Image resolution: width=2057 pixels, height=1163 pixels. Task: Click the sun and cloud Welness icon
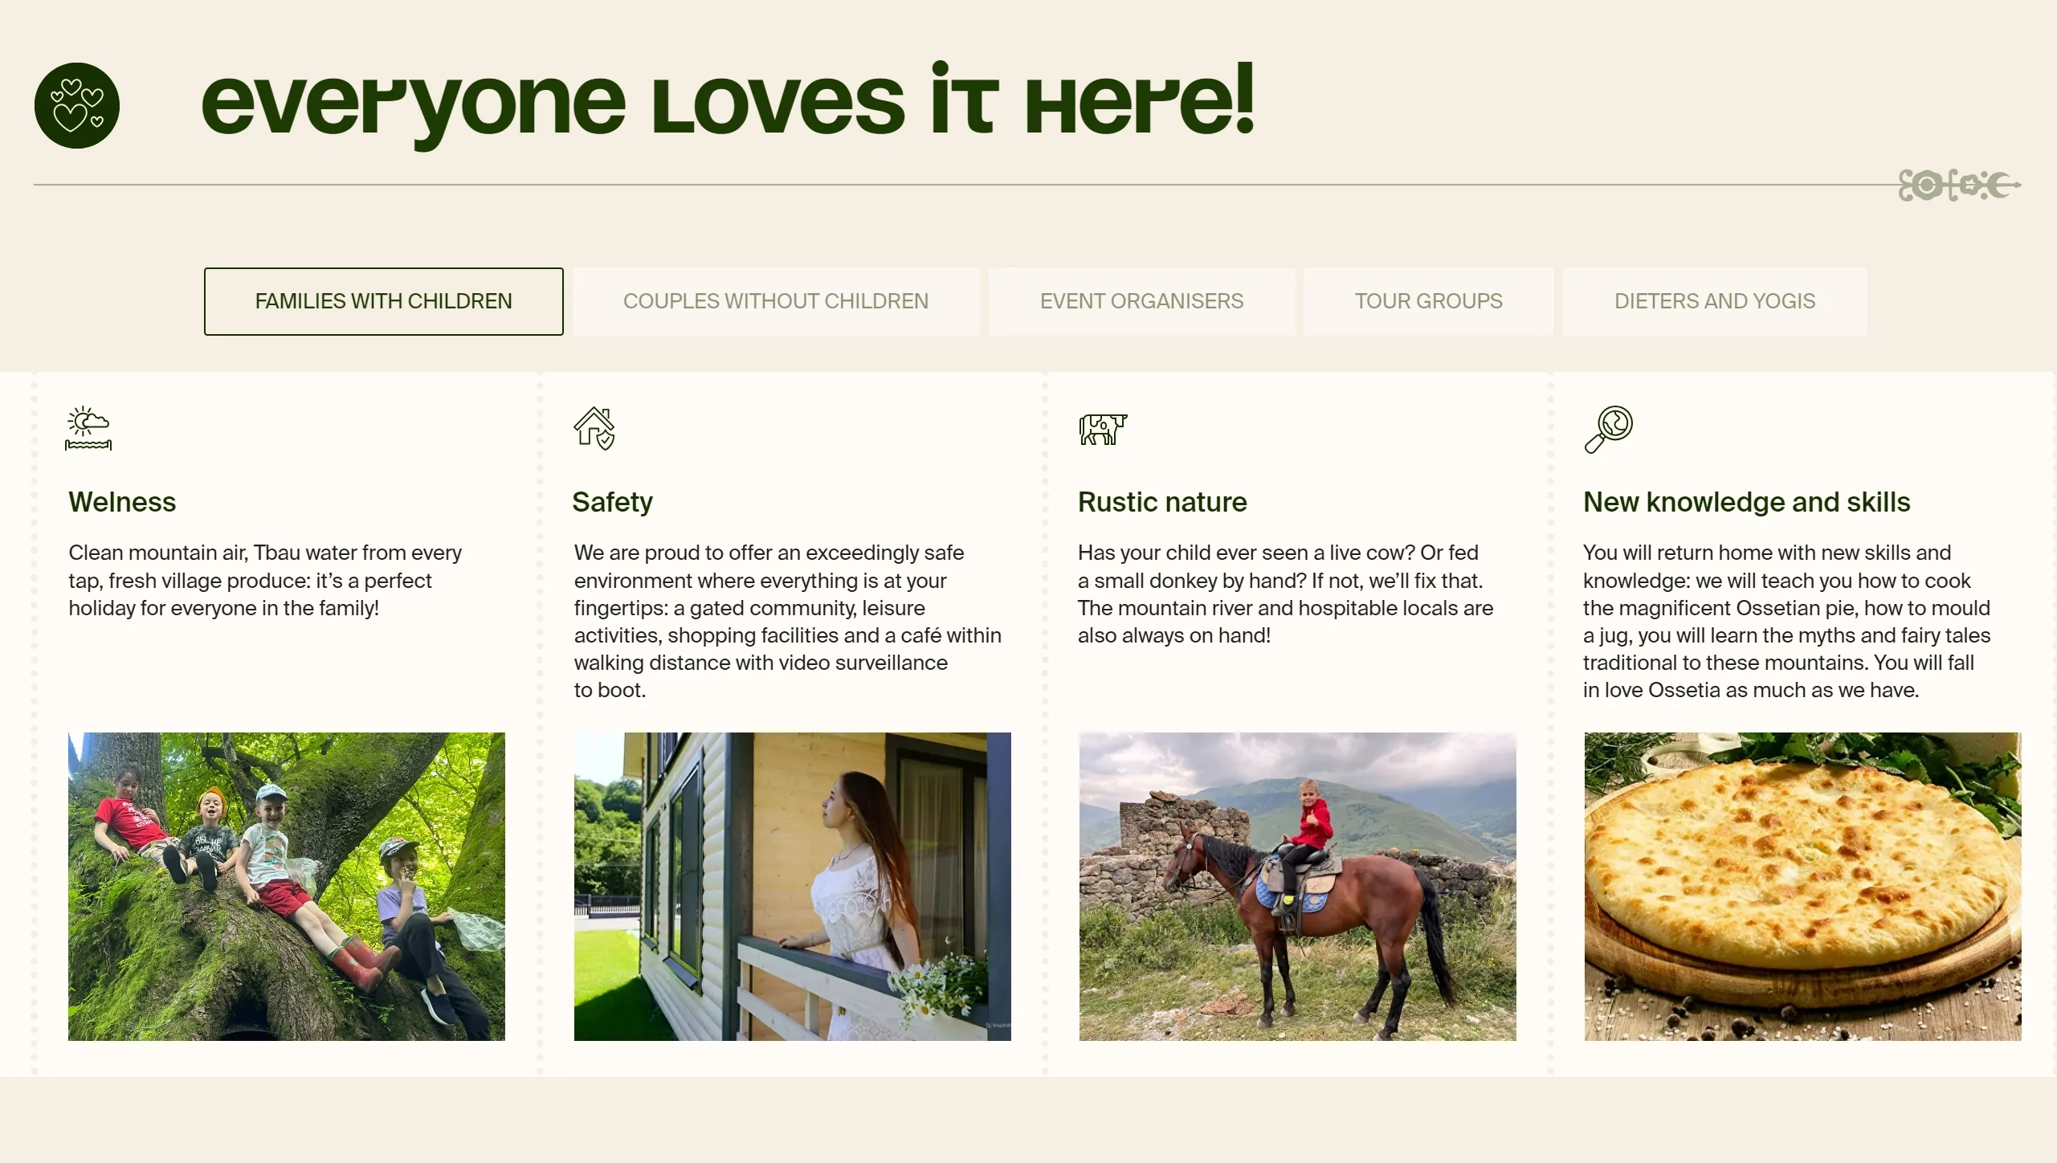click(88, 428)
